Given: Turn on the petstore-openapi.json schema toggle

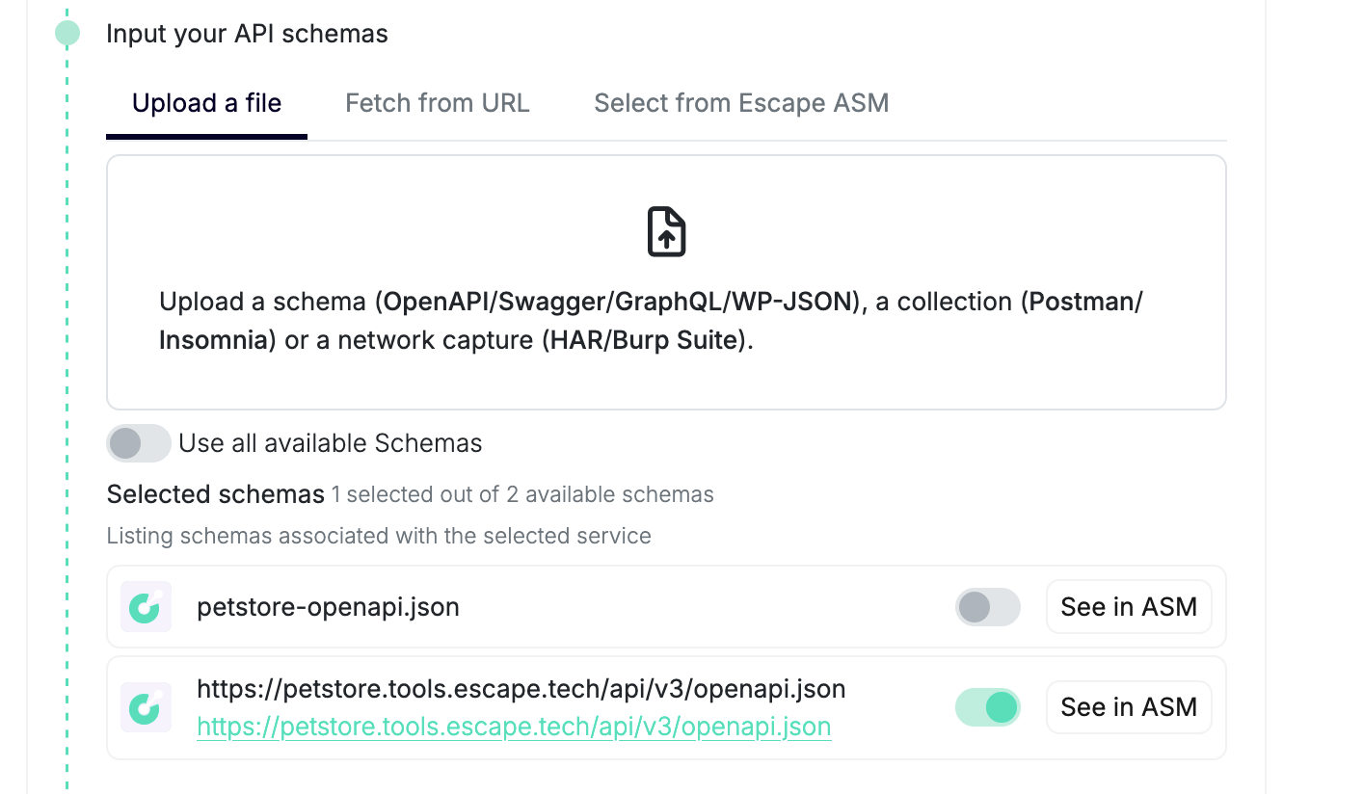Looking at the screenshot, I should click(987, 607).
